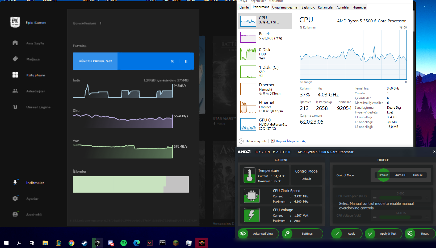Open the Kullanıcılar tab
Image resolution: width=436 pixels, height=248 pixels.
coord(325,7)
